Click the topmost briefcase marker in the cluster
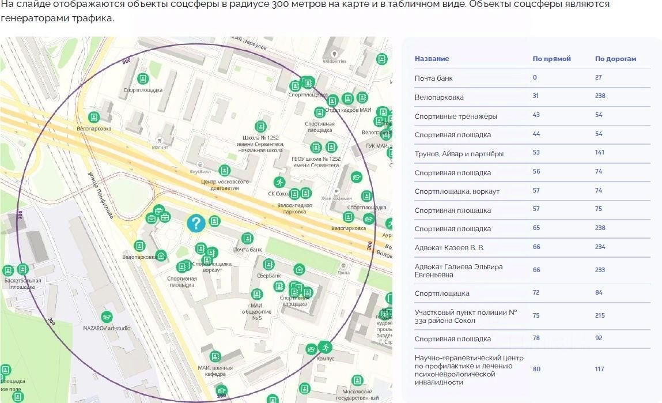The height and width of the screenshot is (403, 662). (159, 210)
